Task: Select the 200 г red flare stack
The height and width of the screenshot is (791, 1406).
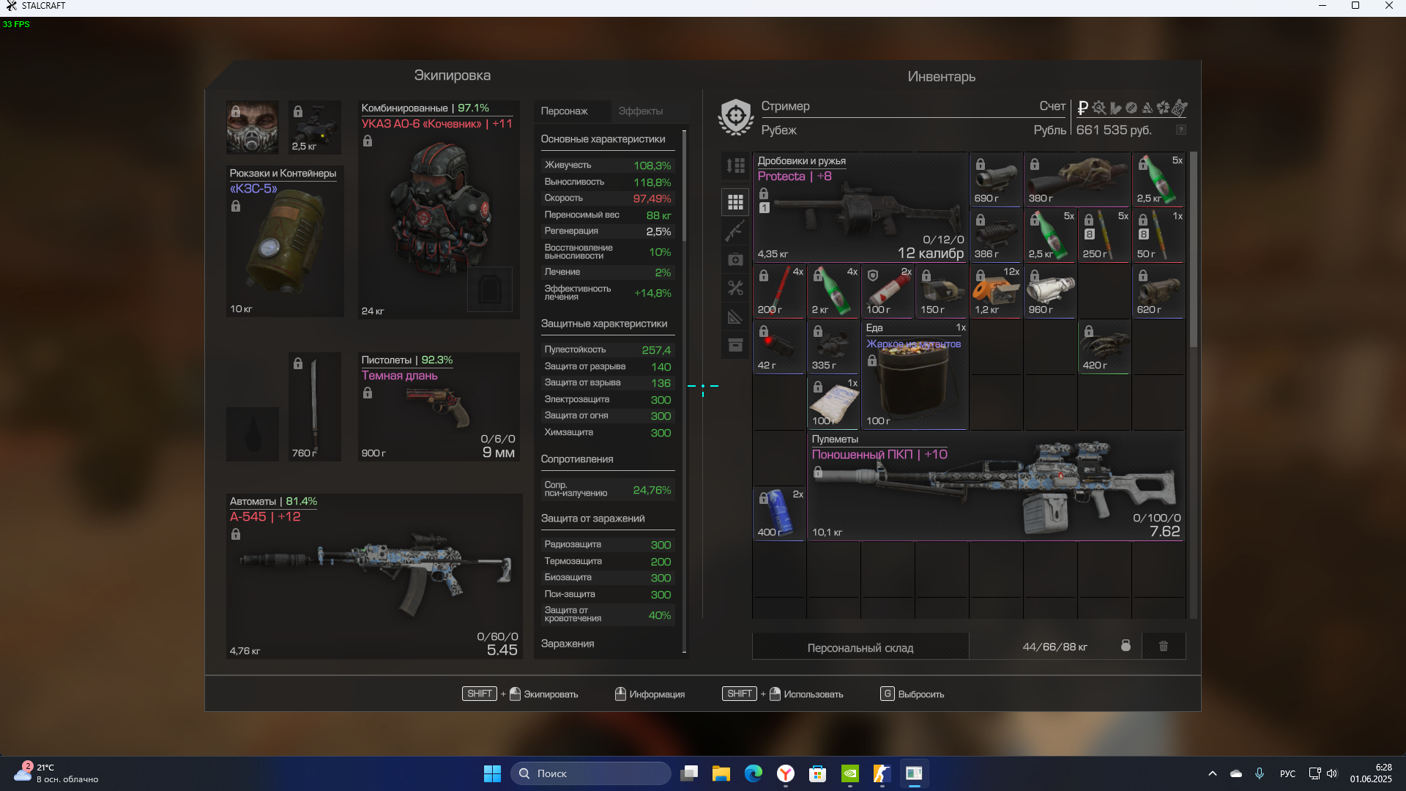Action: [779, 291]
